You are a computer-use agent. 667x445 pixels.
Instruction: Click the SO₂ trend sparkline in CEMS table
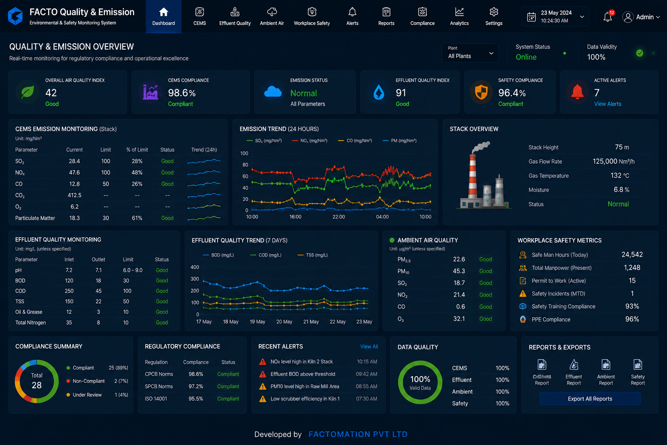pyautogui.click(x=204, y=161)
